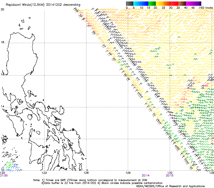The height and width of the screenshot is (188, 214).
Task: Click the purple '21:50' time label
Action: [4, 176]
